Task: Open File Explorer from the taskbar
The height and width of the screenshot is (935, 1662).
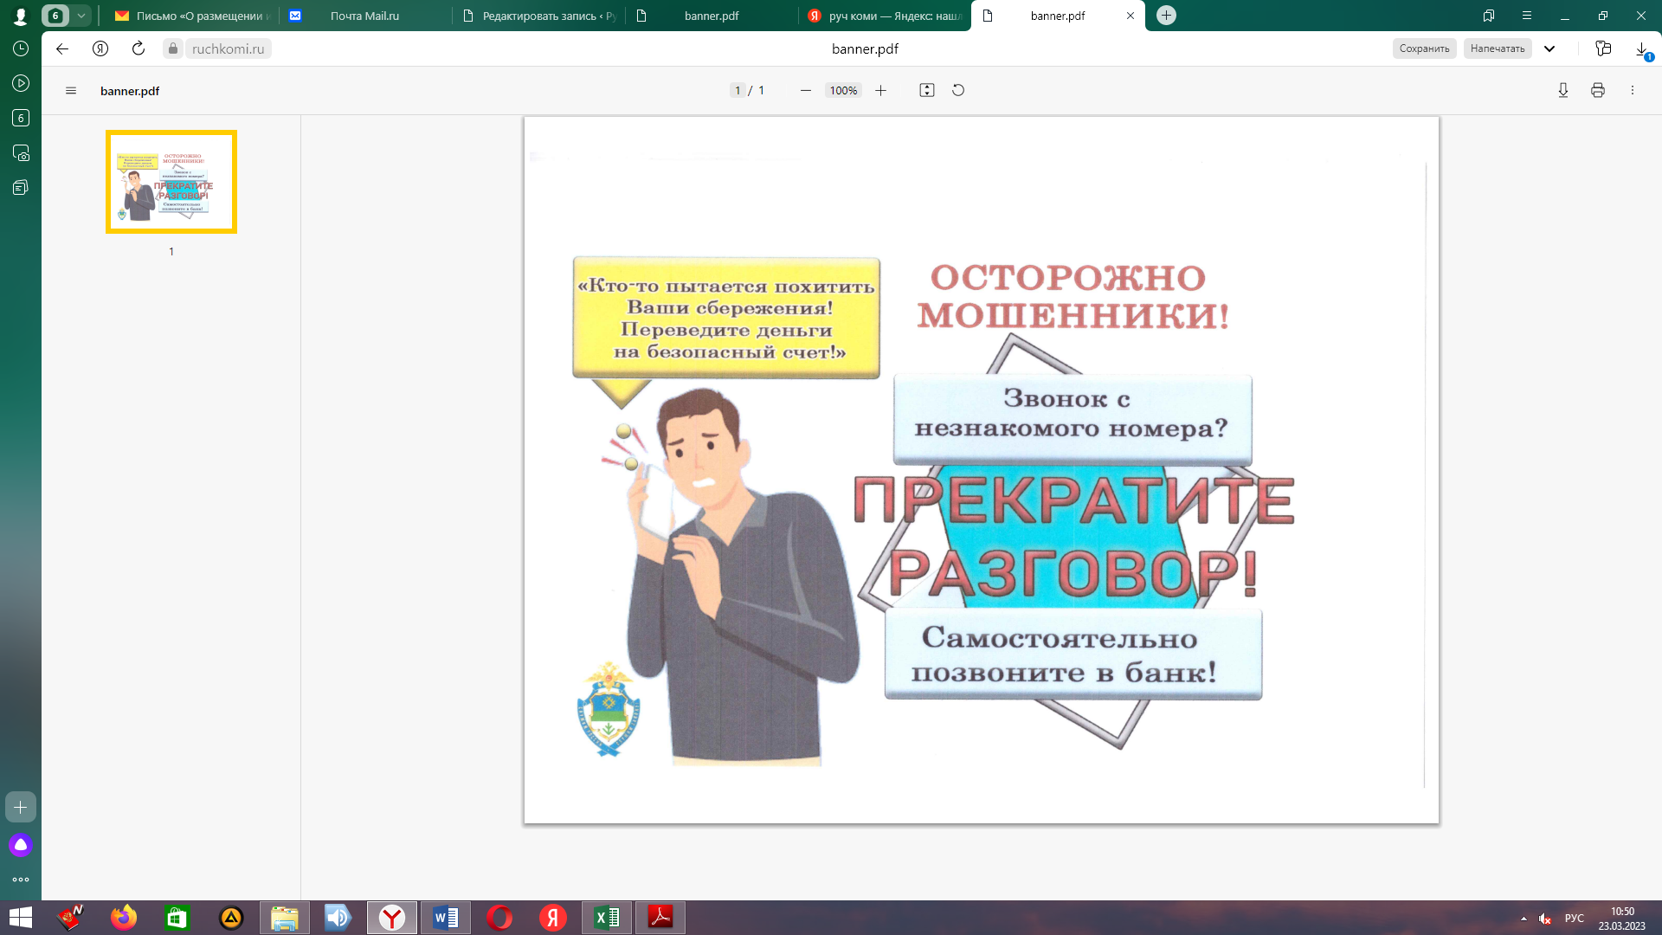Action: tap(285, 918)
